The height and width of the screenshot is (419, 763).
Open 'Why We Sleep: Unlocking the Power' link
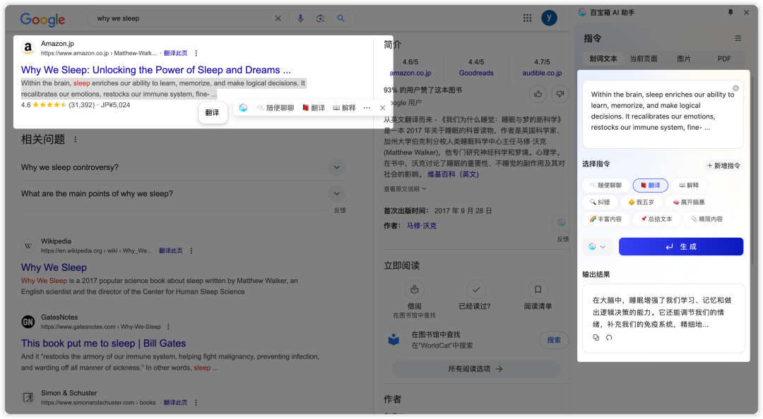tap(156, 70)
